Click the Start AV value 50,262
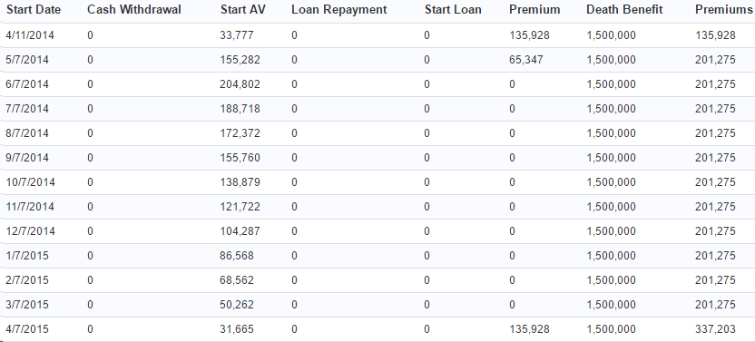755x342 pixels. (x=237, y=305)
